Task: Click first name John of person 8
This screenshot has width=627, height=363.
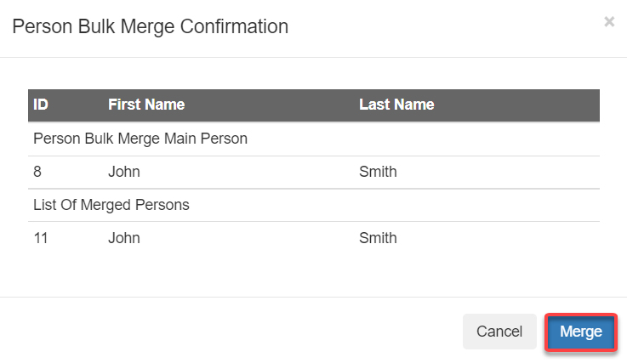Action: coord(124,172)
